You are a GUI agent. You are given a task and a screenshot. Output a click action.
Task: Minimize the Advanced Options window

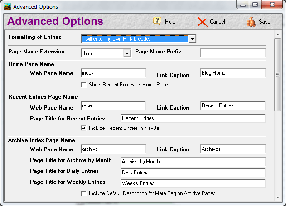coord(243,5)
